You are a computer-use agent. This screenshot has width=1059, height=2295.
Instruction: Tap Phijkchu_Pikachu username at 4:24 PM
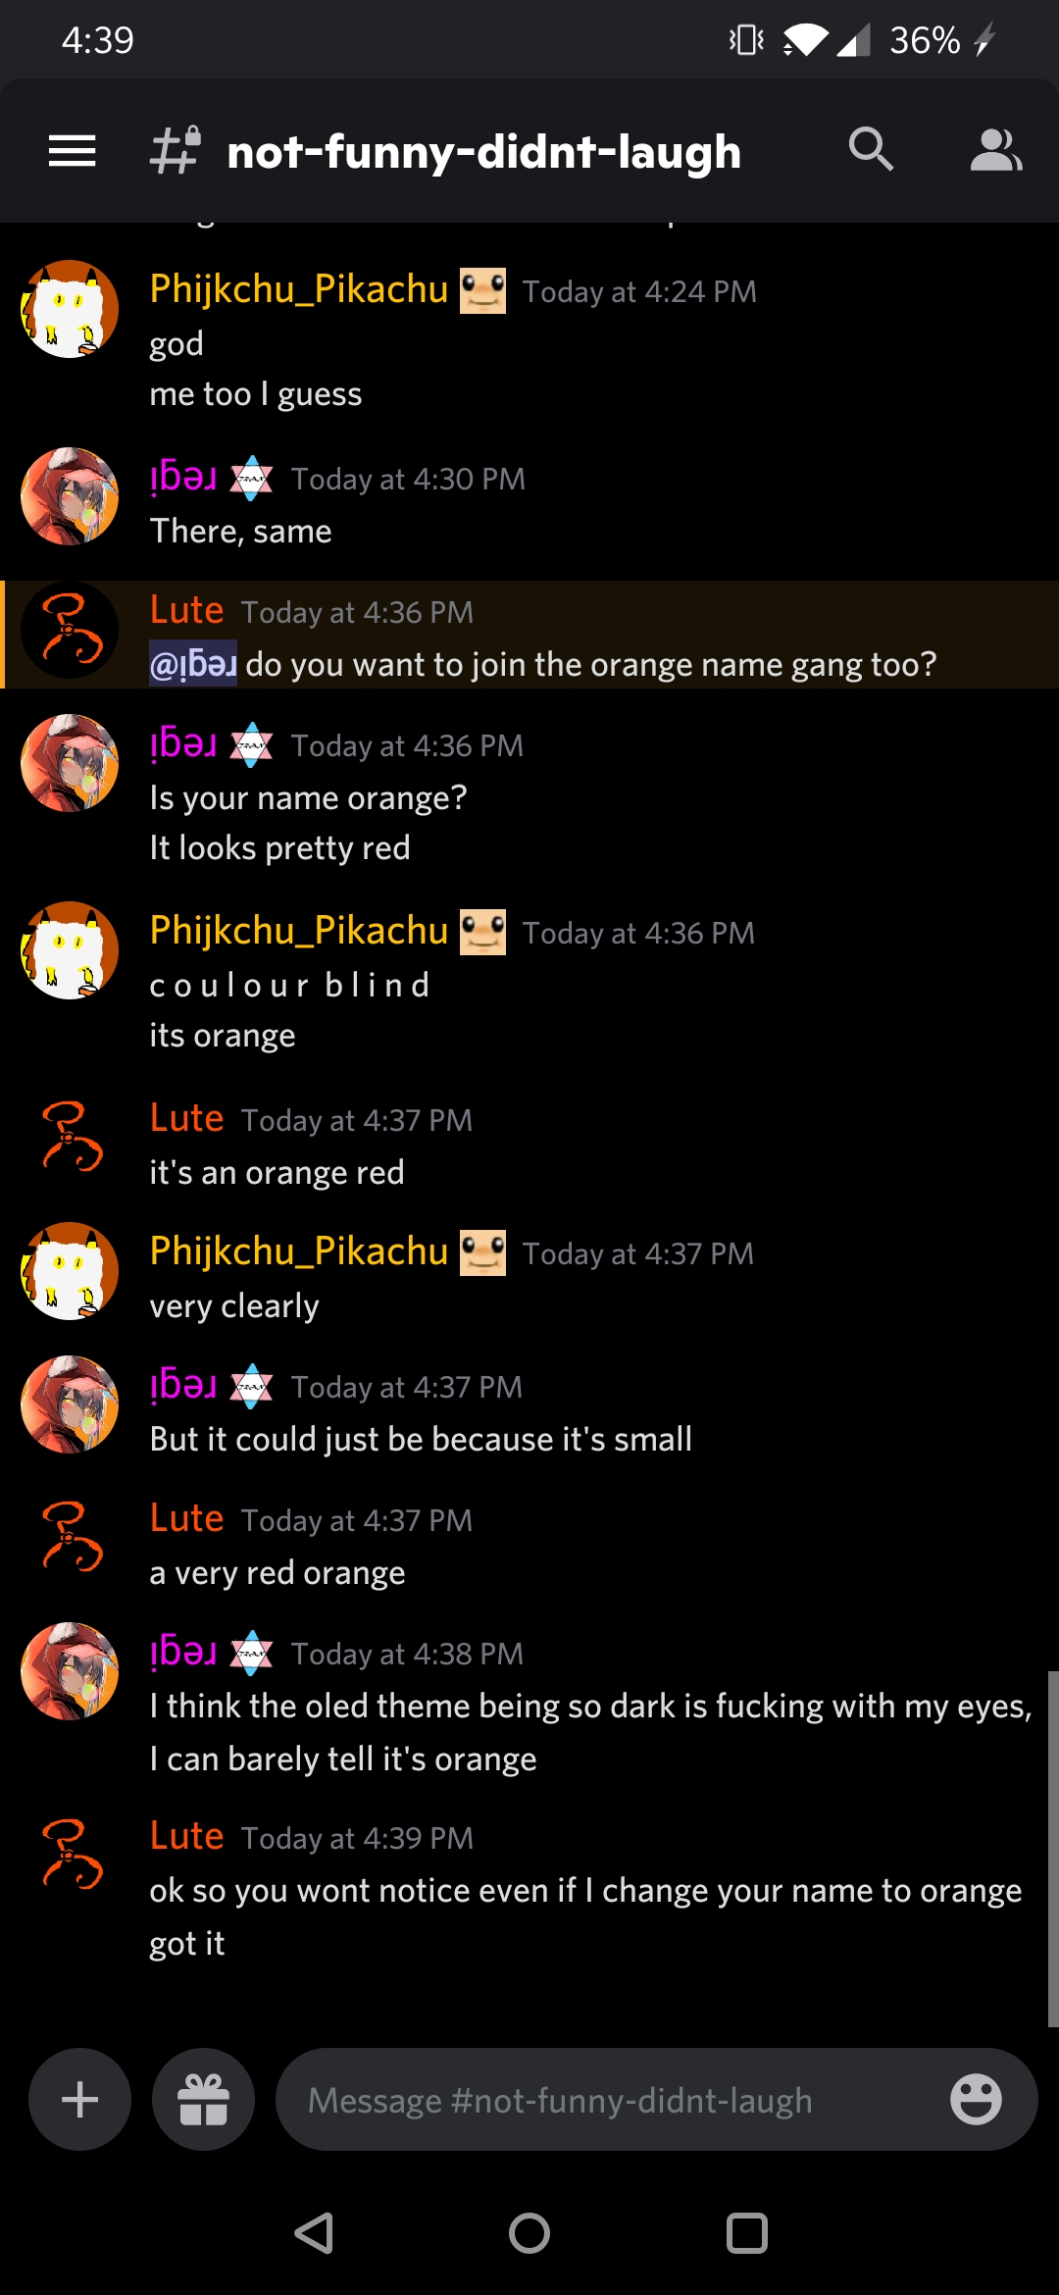point(298,289)
